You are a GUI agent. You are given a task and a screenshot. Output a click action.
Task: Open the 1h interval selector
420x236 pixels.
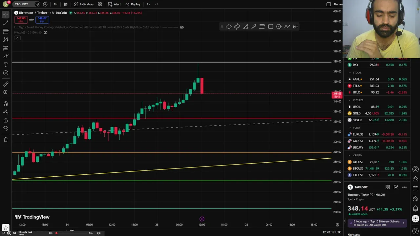tap(55, 4)
